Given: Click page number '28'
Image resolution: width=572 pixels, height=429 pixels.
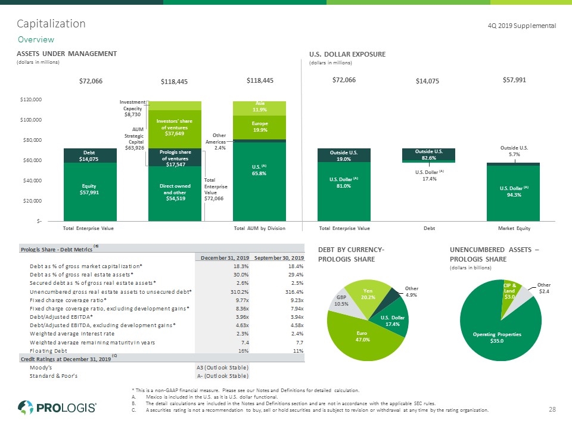Looking at the screenshot, I should (552, 409).
